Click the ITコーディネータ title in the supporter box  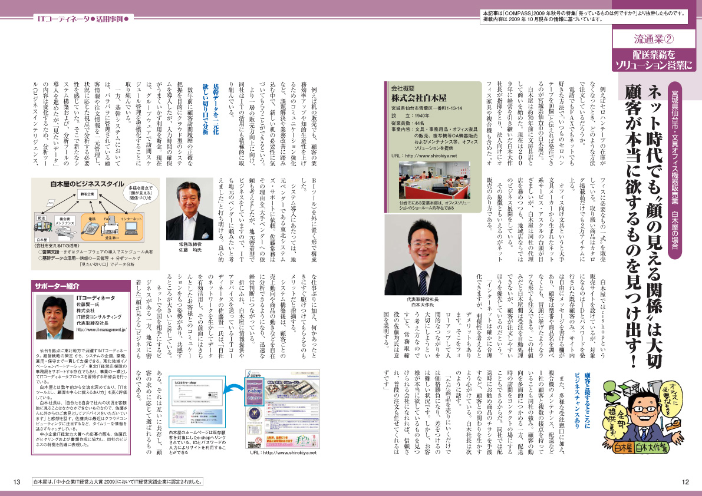(x=96, y=298)
